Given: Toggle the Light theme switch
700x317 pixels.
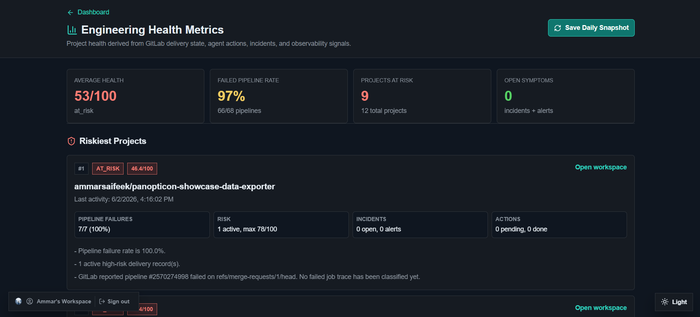Looking at the screenshot, I should [674, 302].
